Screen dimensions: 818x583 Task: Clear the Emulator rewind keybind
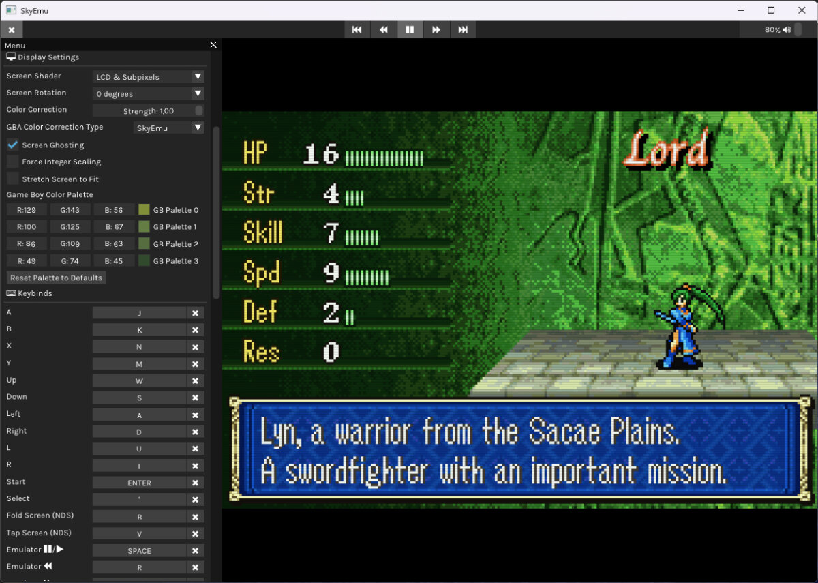(x=195, y=567)
